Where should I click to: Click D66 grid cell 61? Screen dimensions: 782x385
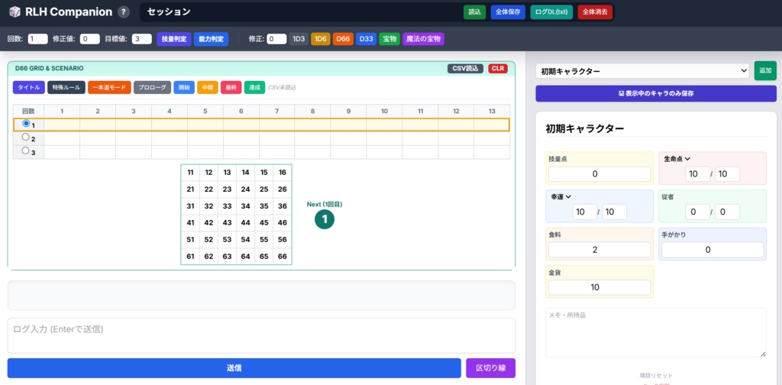point(190,257)
